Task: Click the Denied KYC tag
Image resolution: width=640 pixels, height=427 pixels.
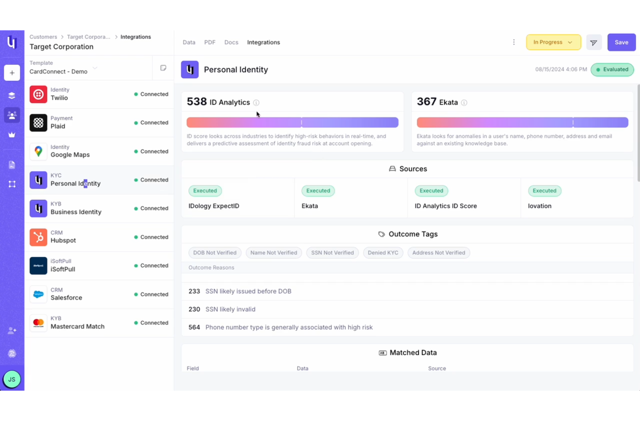Action: pos(383,253)
